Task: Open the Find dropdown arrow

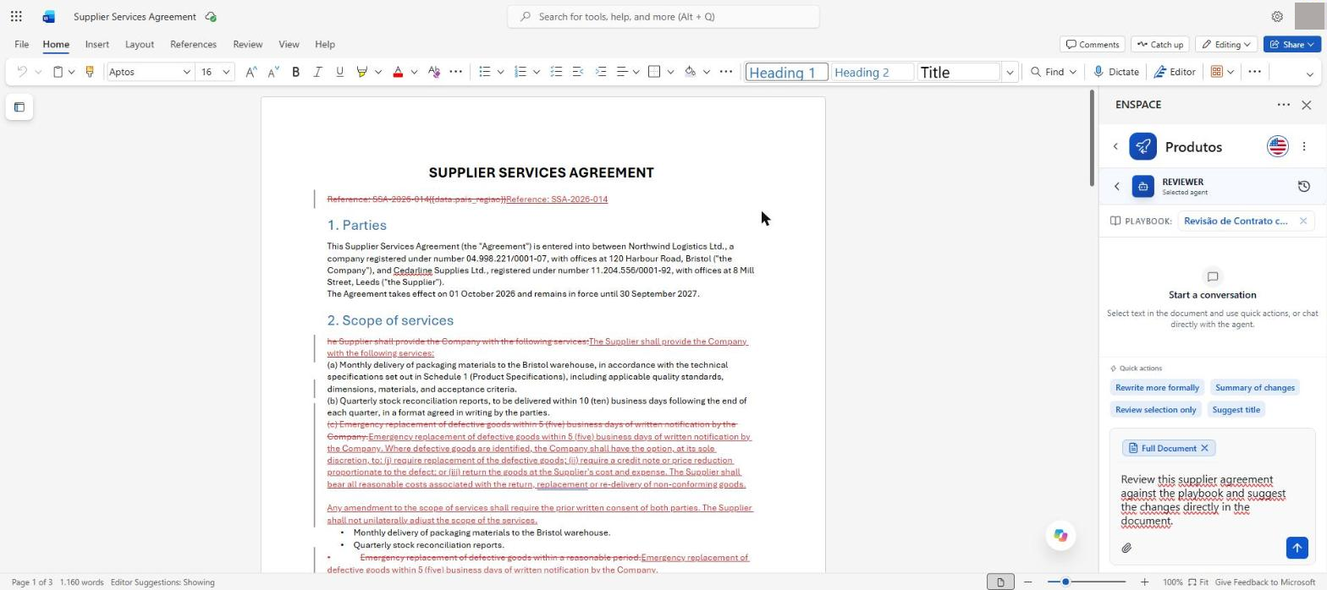Action: click(1072, 72)
